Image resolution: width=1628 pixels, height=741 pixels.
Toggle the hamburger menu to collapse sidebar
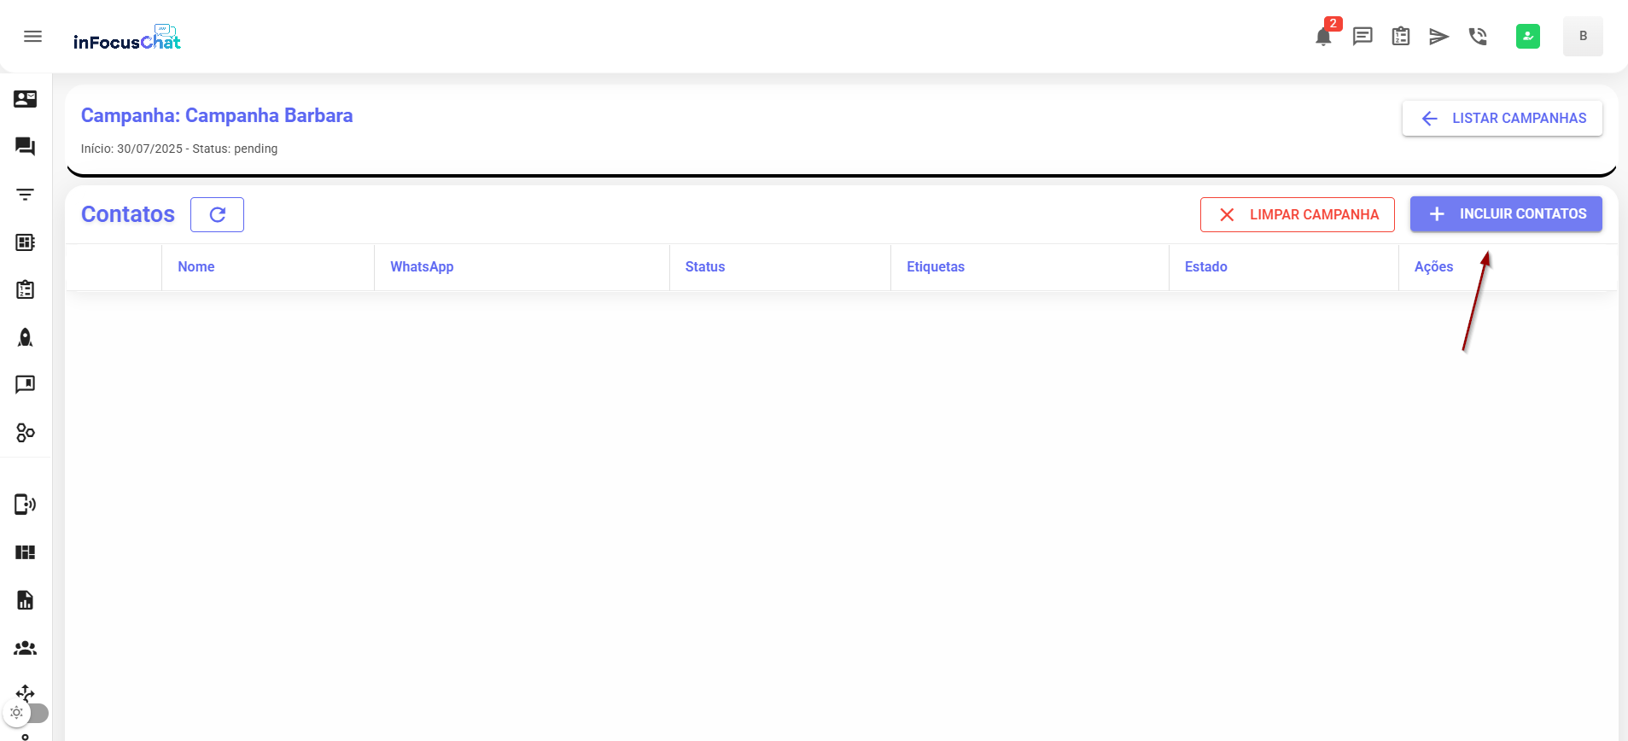tap(32, 37)
